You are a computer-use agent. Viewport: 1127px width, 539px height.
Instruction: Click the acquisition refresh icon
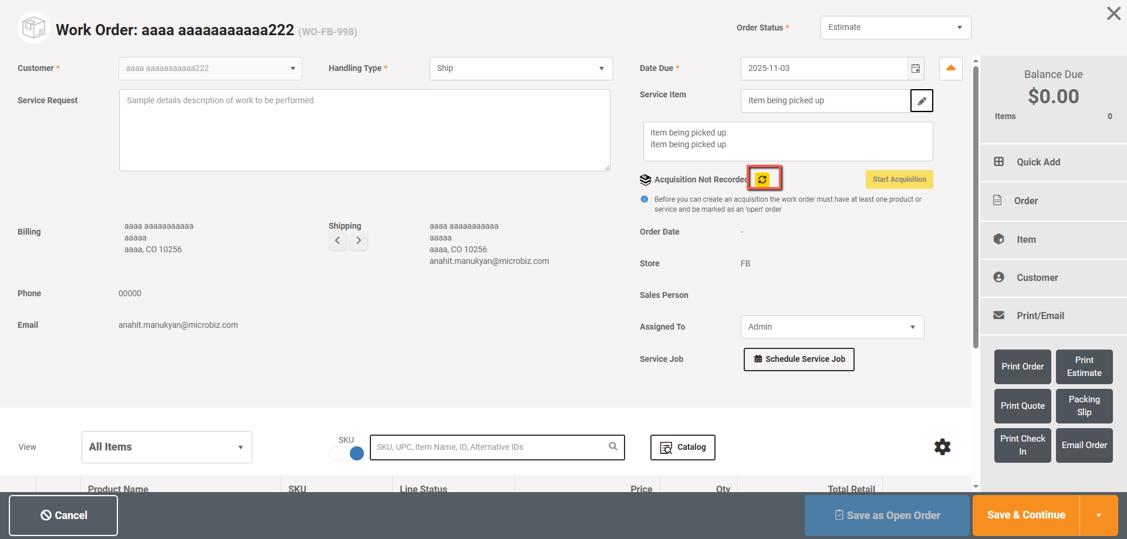pyautogui.click(x=762, y=179)
